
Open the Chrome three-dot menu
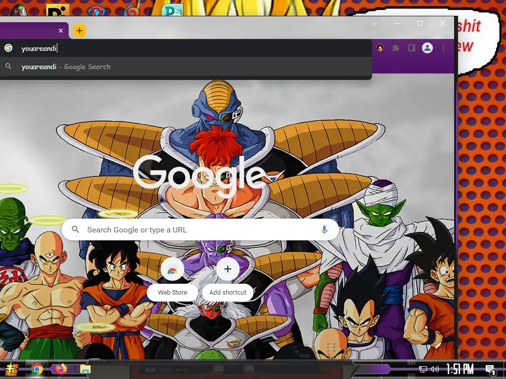[x=443, y=48]
